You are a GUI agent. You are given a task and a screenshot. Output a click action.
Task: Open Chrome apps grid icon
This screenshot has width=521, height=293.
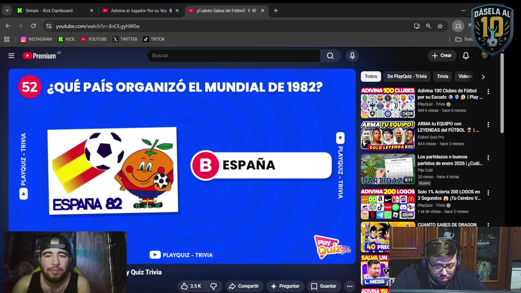(x=7, y=39)
